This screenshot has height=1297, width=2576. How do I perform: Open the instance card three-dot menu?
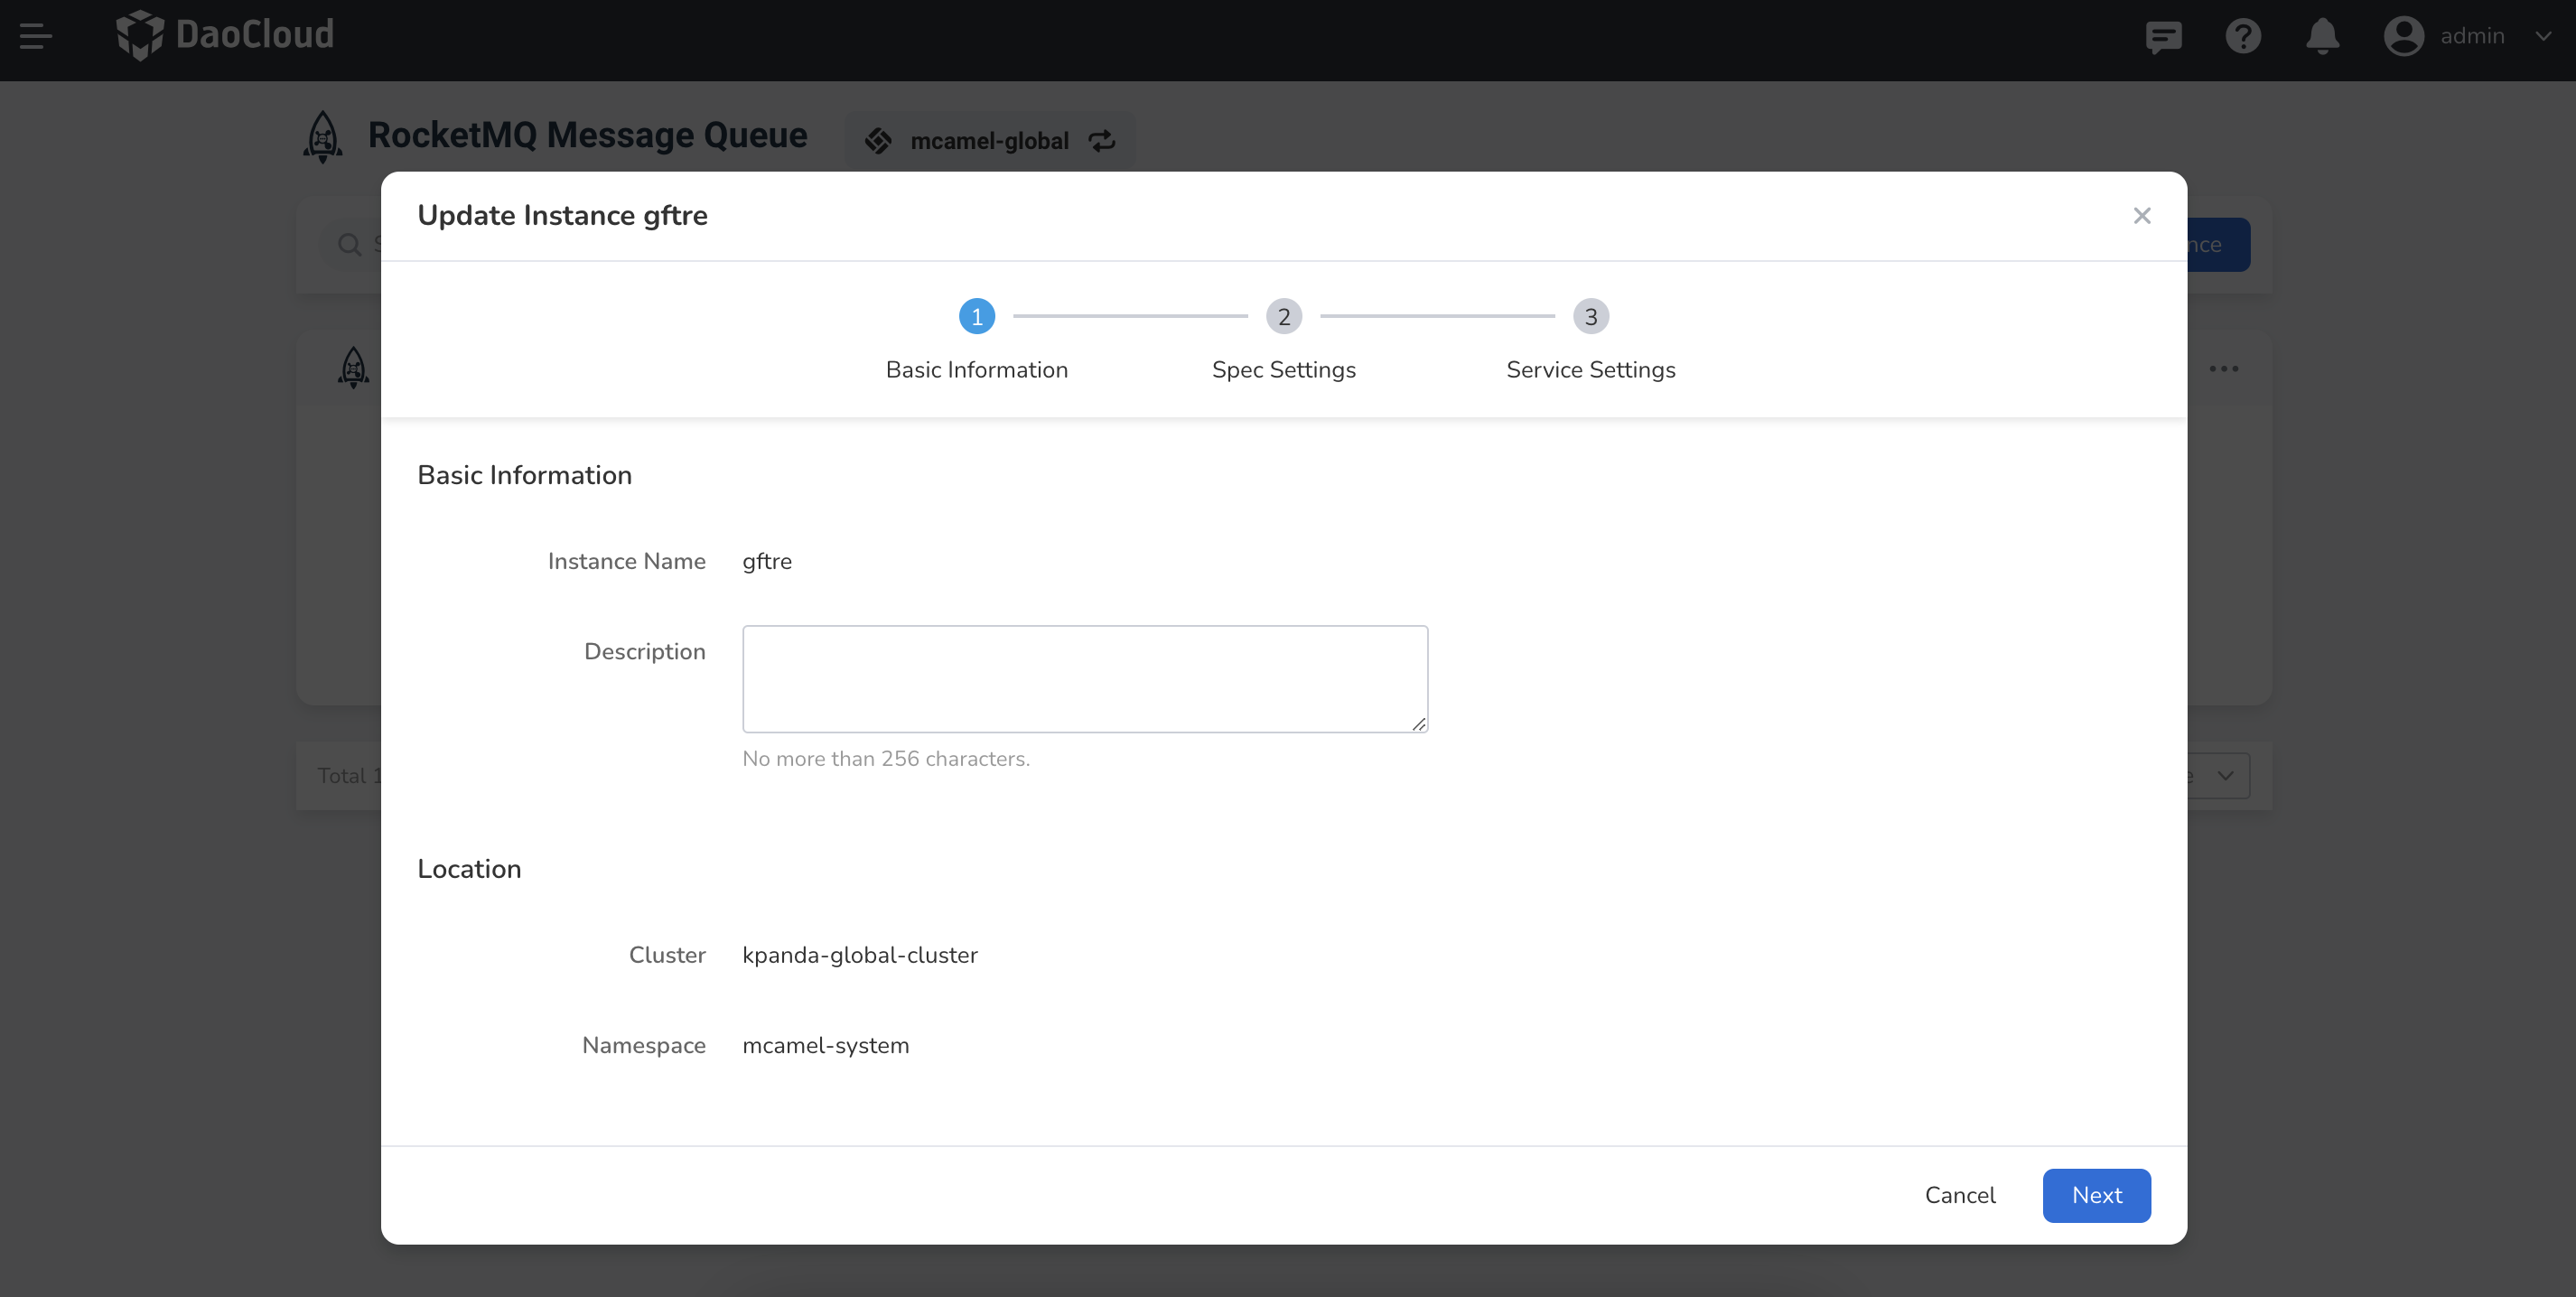[2223, 369]
